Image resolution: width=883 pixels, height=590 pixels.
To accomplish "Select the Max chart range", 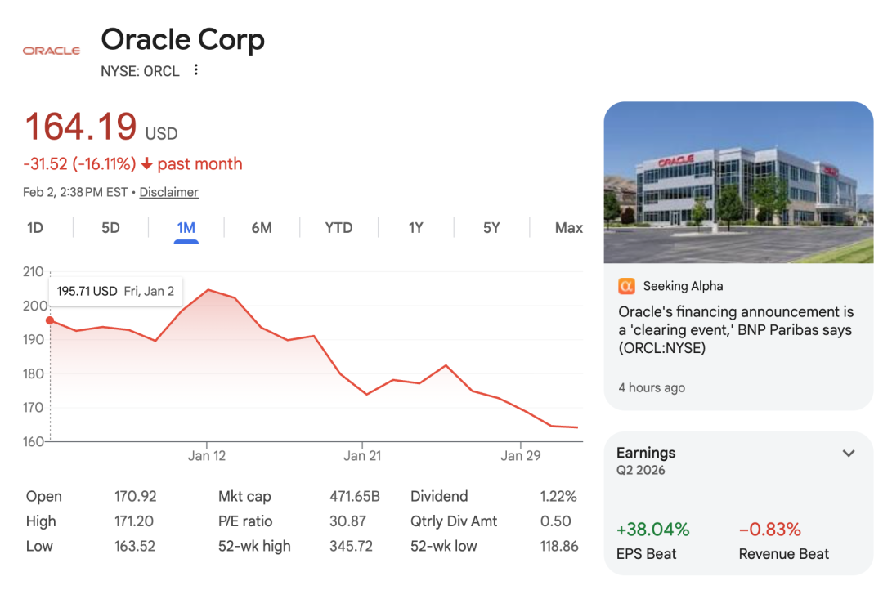I will [x=568, y=228].
